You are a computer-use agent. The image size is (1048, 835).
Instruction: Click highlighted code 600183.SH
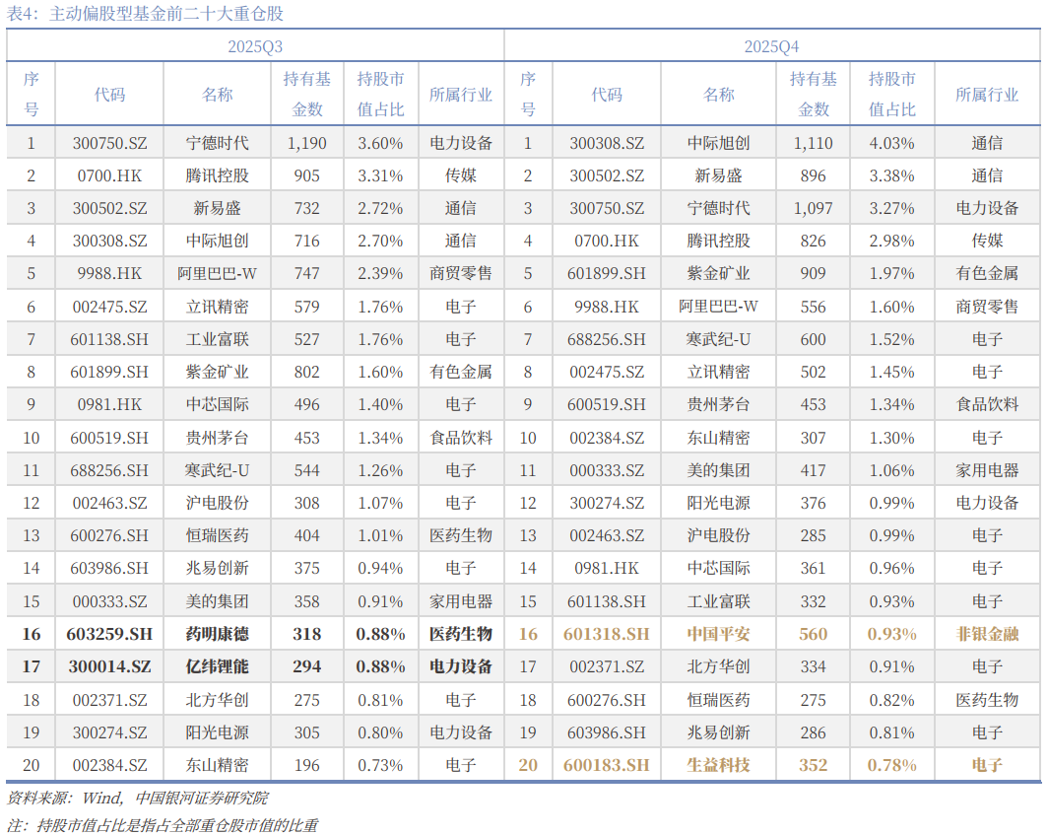[x=606, y=765]
